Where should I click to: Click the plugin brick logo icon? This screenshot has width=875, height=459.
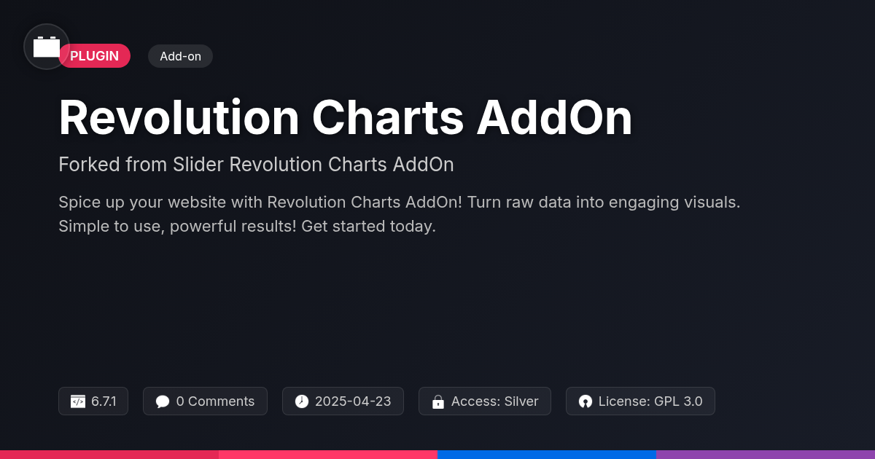(x=47, y=47)
